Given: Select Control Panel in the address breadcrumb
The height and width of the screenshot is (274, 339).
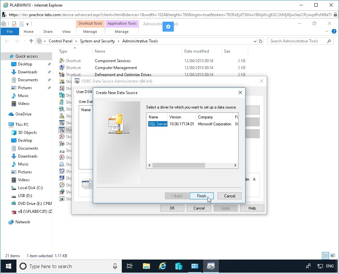Looking at the screenshot, I should tap(61, 41).
